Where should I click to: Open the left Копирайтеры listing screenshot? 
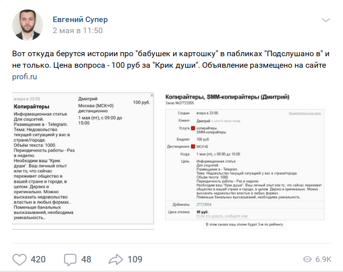tap(83, 161)
